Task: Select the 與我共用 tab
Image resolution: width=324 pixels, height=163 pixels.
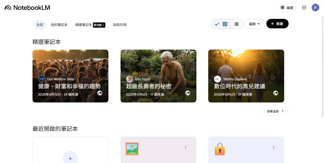Action: tap(120, 25)
